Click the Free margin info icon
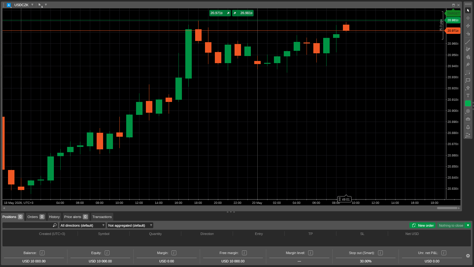The image size is (474, 267). tap(244, 253)
